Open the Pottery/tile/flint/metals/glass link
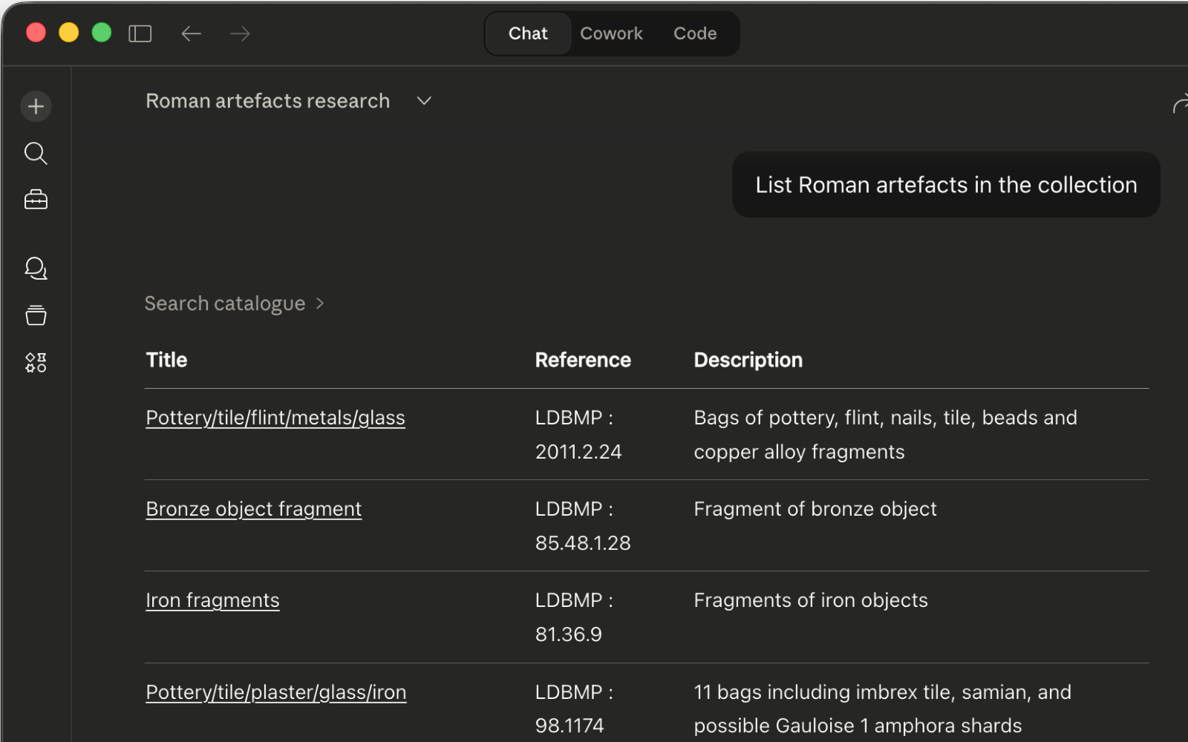This screenshot has height=742, width=1188. tap(275, 418)
